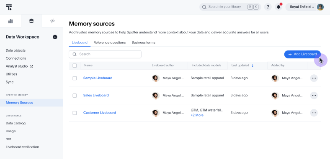The width and height of the screenshot is (330, 159).
Task: Check the Customer Liveboard row checkbox
Action: pyautogui.click(x=75, y=113)
